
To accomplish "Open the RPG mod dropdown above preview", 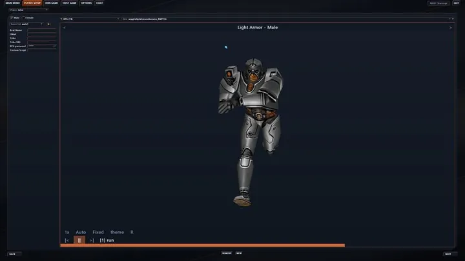I will coord(90,19).
